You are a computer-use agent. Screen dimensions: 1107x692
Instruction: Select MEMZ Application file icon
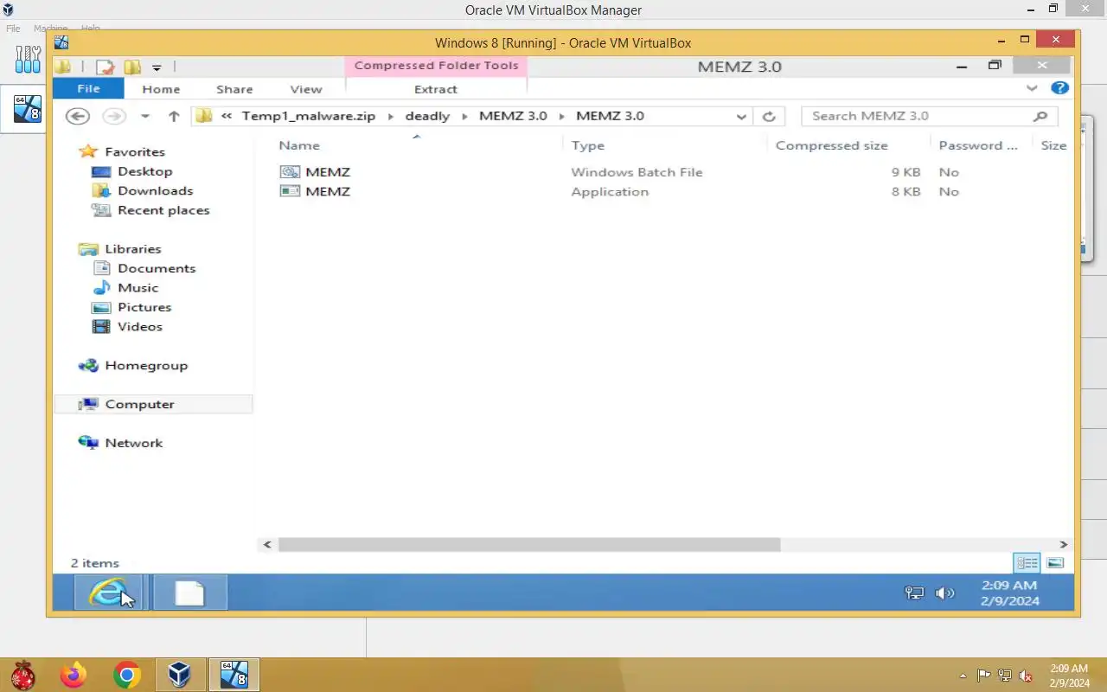tap(290, 191)
